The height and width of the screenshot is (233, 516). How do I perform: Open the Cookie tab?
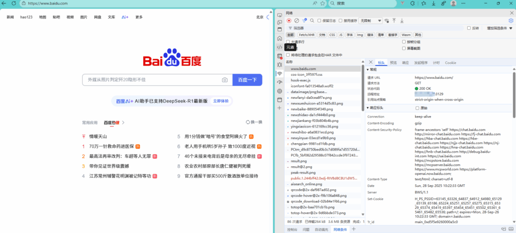[450, 63]
